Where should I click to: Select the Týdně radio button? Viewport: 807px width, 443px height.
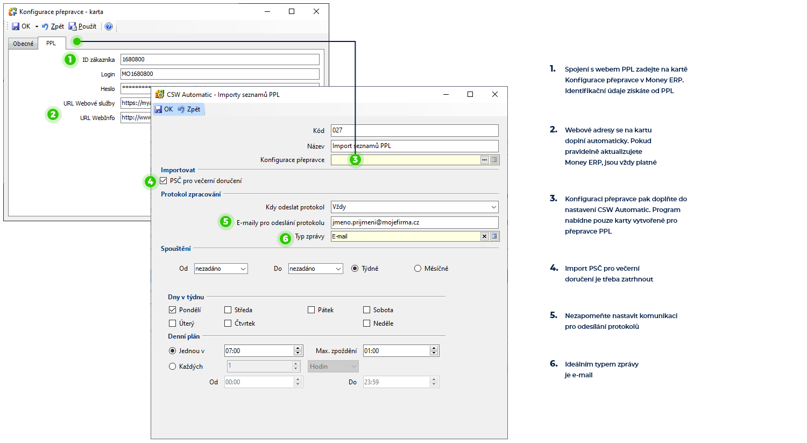355,269
